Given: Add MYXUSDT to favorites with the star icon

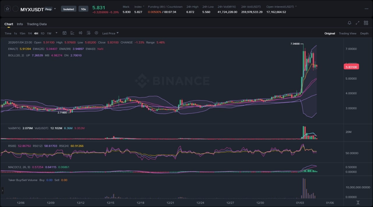Looking at the screenshot, I should (x=8, y=9).
